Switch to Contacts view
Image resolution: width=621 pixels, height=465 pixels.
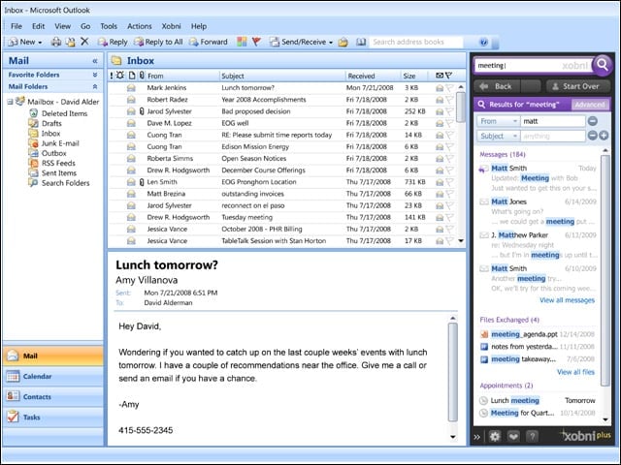[52, 396]
